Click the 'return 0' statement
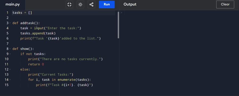The width and height of the screenshot is (239, 96). click(36, 64)
